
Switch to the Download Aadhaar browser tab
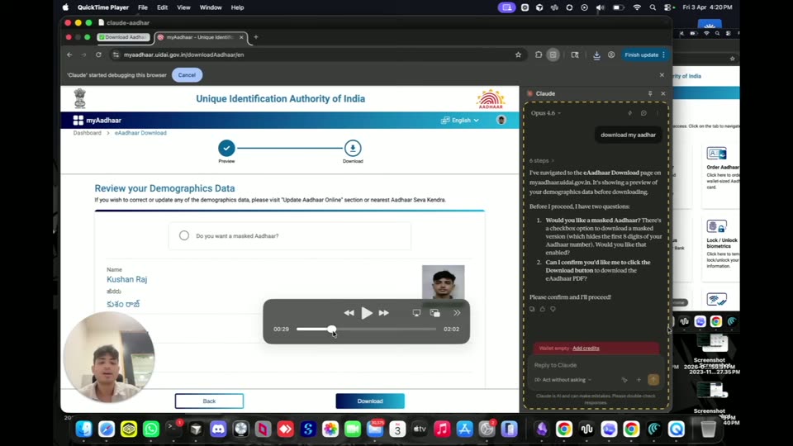[x=123, y=37]
